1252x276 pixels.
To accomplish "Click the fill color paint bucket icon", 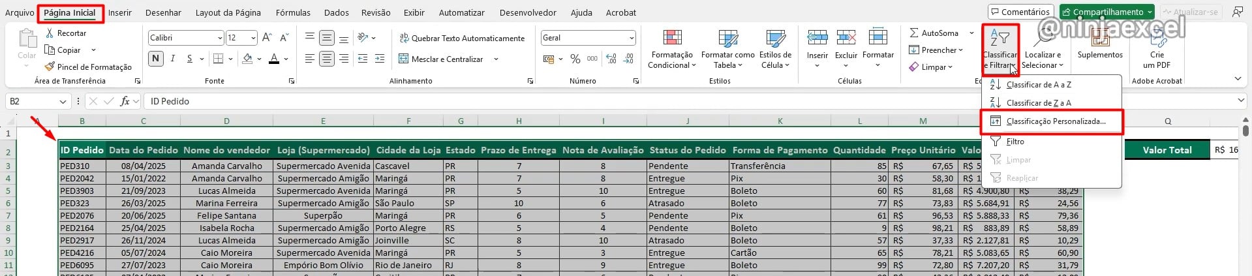I will tap(248, 59).
